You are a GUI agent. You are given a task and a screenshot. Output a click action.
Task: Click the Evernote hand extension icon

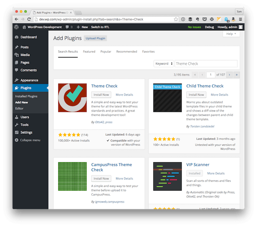197,19
